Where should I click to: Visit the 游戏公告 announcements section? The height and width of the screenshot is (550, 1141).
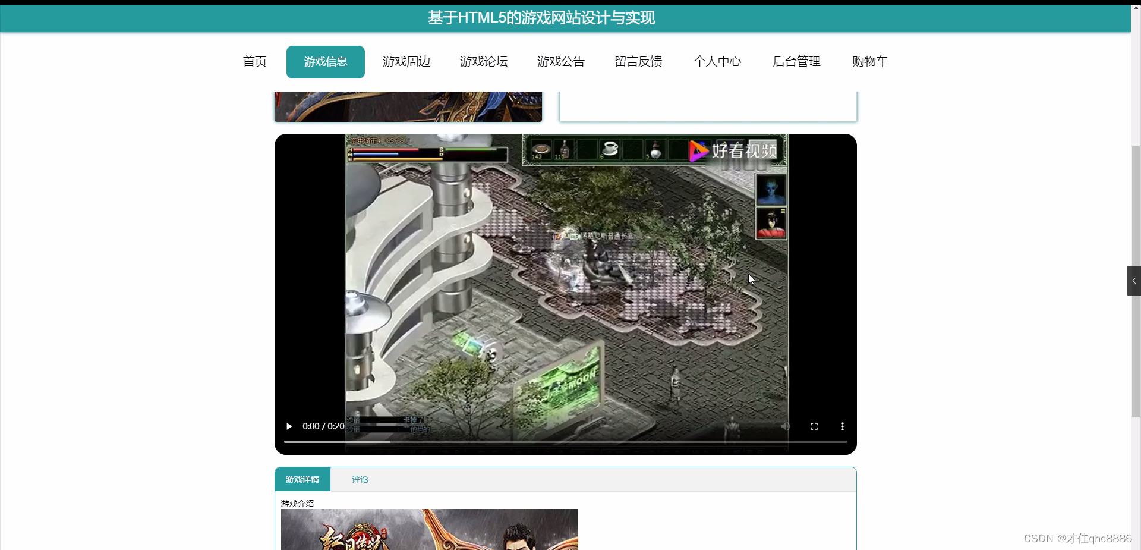point(560,61)
